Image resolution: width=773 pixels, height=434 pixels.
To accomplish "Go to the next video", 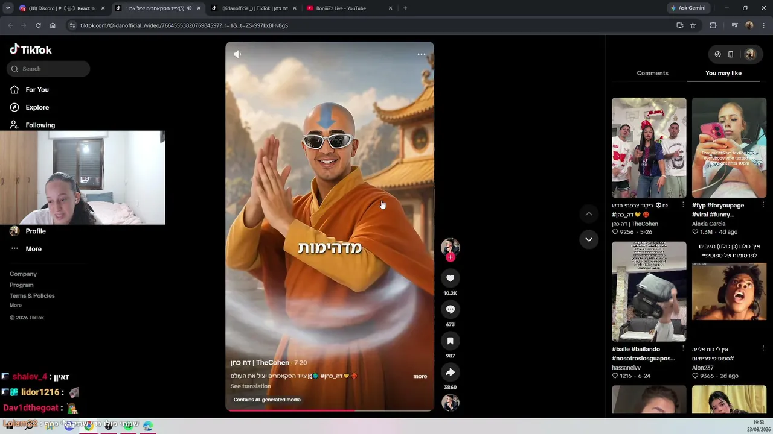I will point(589,239).
